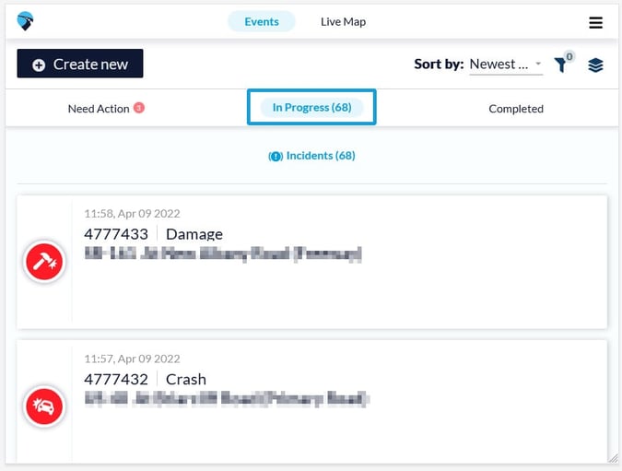Image resolution: width=622 pixels, height=471 pixels.
Task: Click the window resize handle corner
Action: point(613,458)
